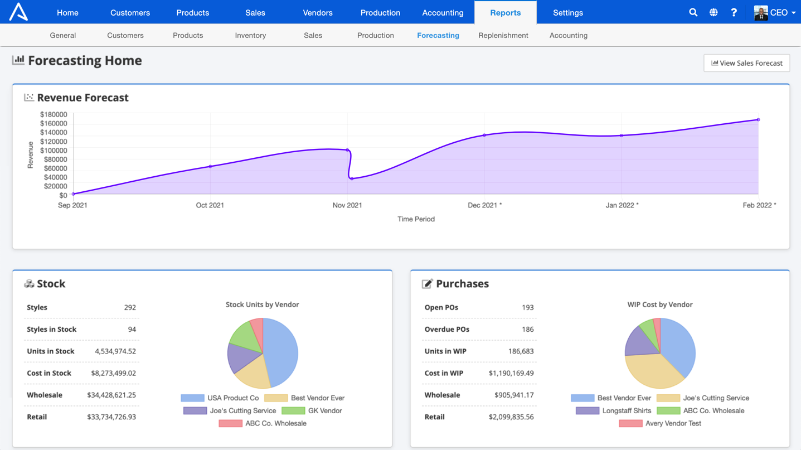Viewport: 801px width, 450px height.
Task: Switch to the Replenishment sub-tab
Action: 503,35
